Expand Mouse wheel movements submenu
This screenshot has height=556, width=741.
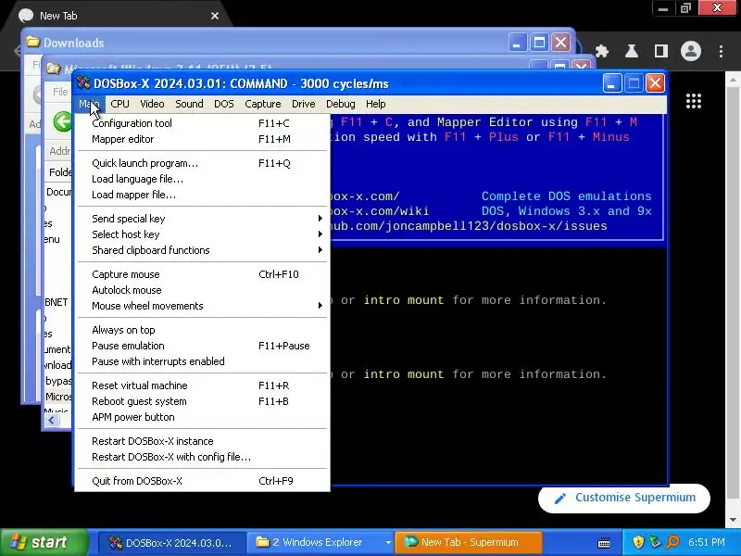pos(202,306)
